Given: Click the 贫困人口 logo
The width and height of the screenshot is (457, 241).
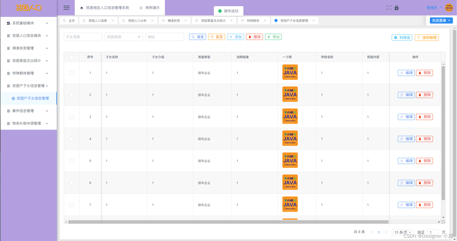Looking at the screenshot, I should (x=29, y=8).
